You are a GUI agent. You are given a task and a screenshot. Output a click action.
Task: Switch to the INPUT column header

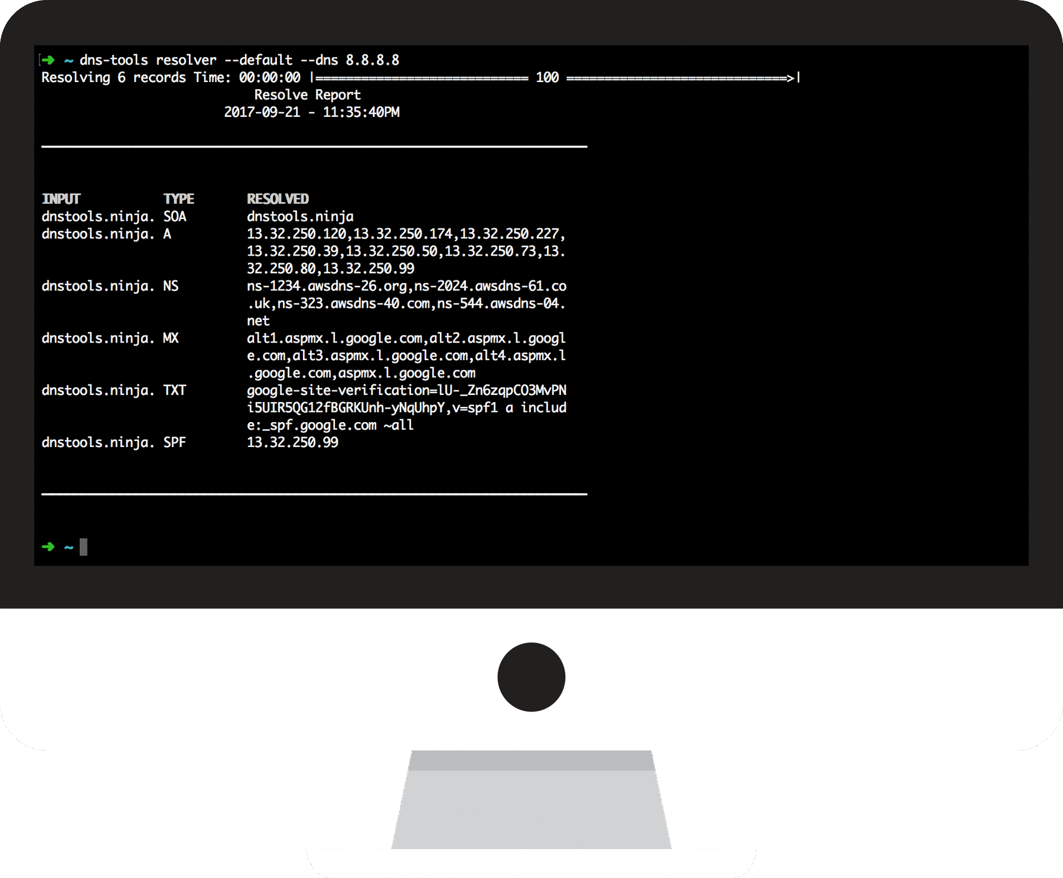(62, 198)
